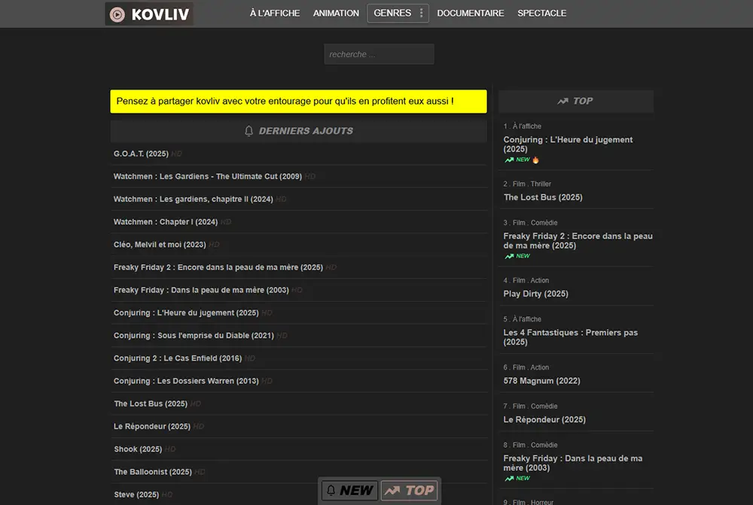
Task: Switch to the NEW floating toggle button
Action: pyautogui.click(x=349, y=491)
